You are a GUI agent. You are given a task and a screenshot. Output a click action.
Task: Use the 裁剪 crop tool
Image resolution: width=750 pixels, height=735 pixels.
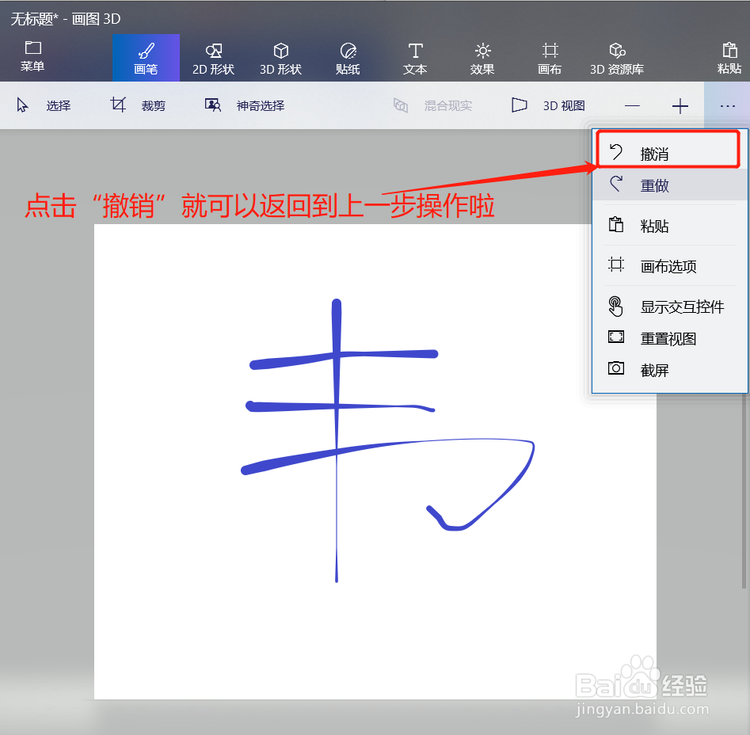click(141, 105)
